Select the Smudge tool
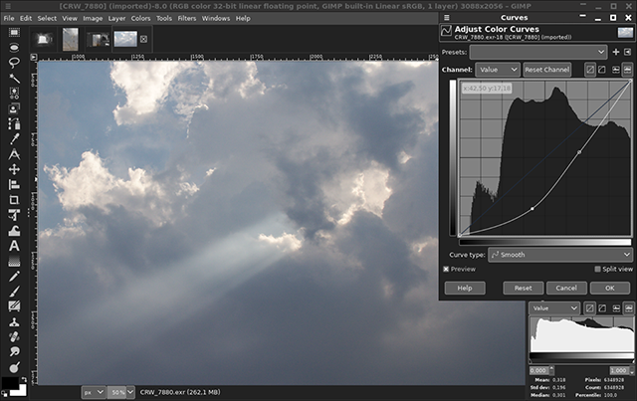The width and height of the screenshot is (637, 401). (x=14, y=352)
